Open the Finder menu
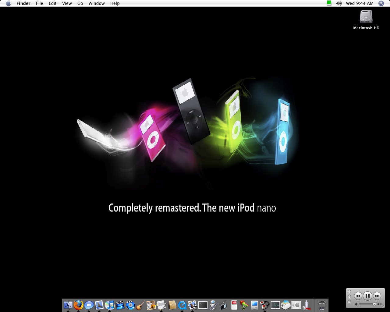The width and height of the screenshot is (390, 312). pos(23,3)
